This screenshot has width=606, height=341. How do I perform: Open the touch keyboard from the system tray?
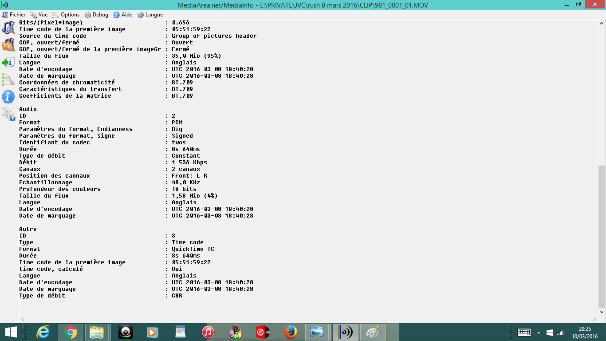[x=524, y=332]
